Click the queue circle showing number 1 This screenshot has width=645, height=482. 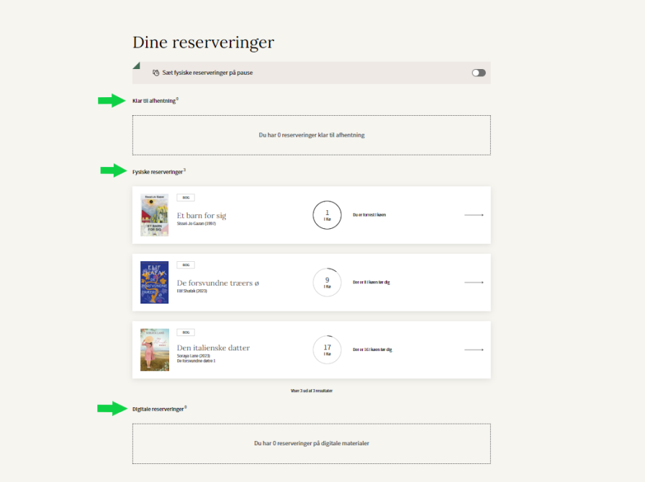[x=327, y=215]
